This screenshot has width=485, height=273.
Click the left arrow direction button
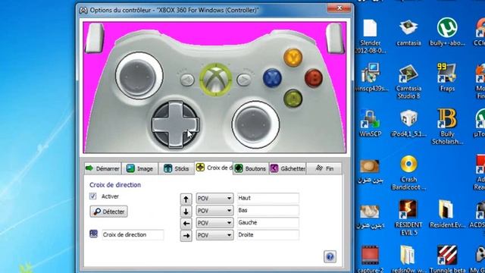(186, 224)
